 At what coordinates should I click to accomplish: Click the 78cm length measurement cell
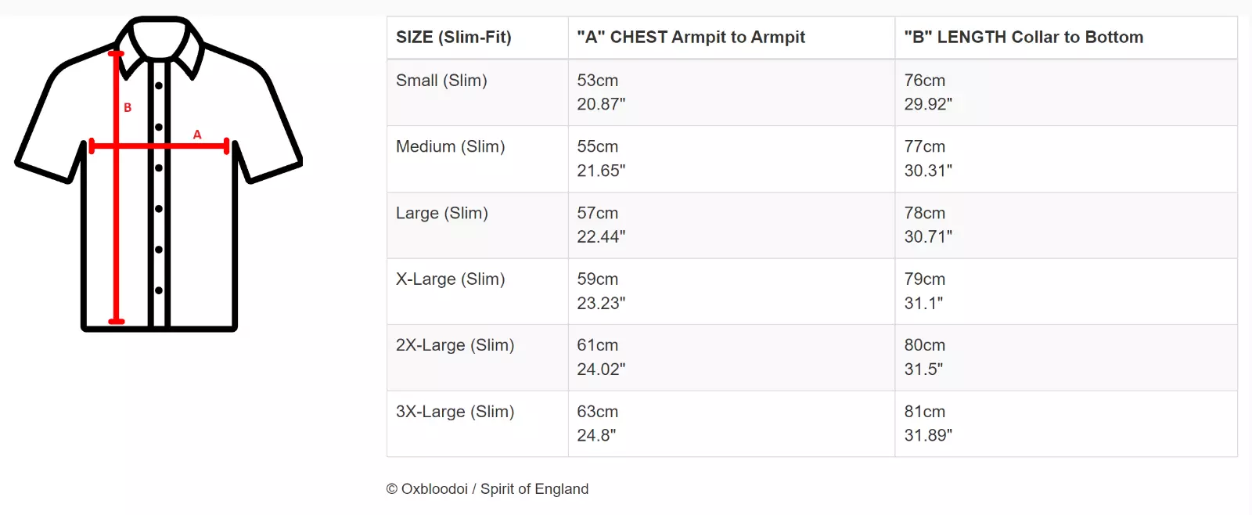(1067, 225)
